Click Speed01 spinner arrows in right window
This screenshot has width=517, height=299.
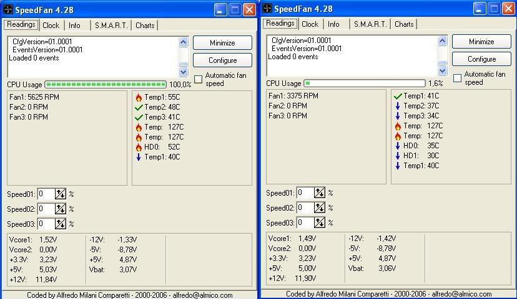[x=320, y=192]
